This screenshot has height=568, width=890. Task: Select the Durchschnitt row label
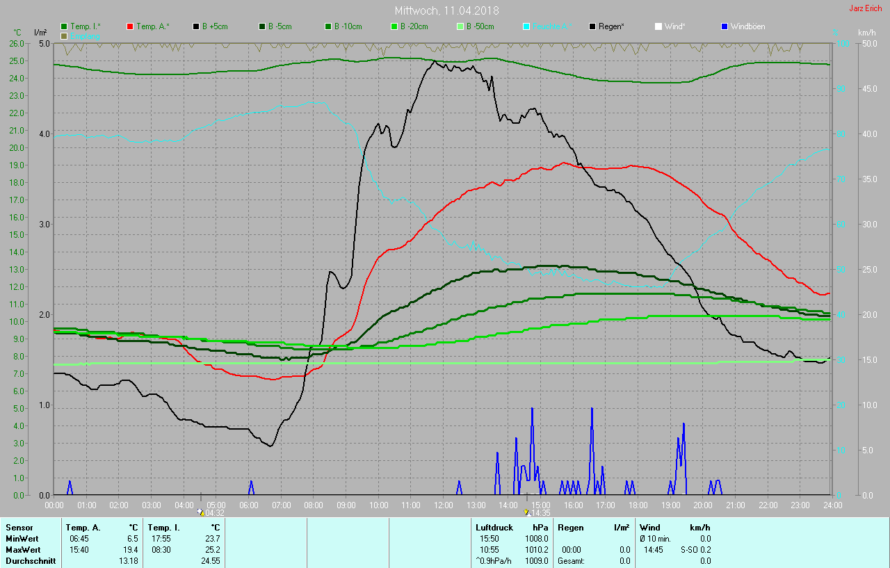coord(29,560)
